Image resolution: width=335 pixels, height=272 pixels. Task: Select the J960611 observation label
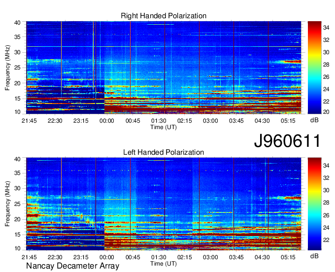(287, 141)
